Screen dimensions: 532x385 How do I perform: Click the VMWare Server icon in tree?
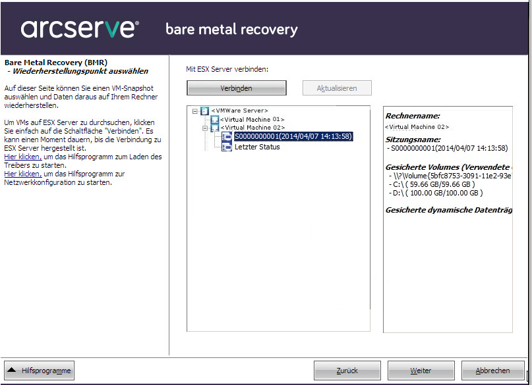pyautogui.click(x=204, y=111)
